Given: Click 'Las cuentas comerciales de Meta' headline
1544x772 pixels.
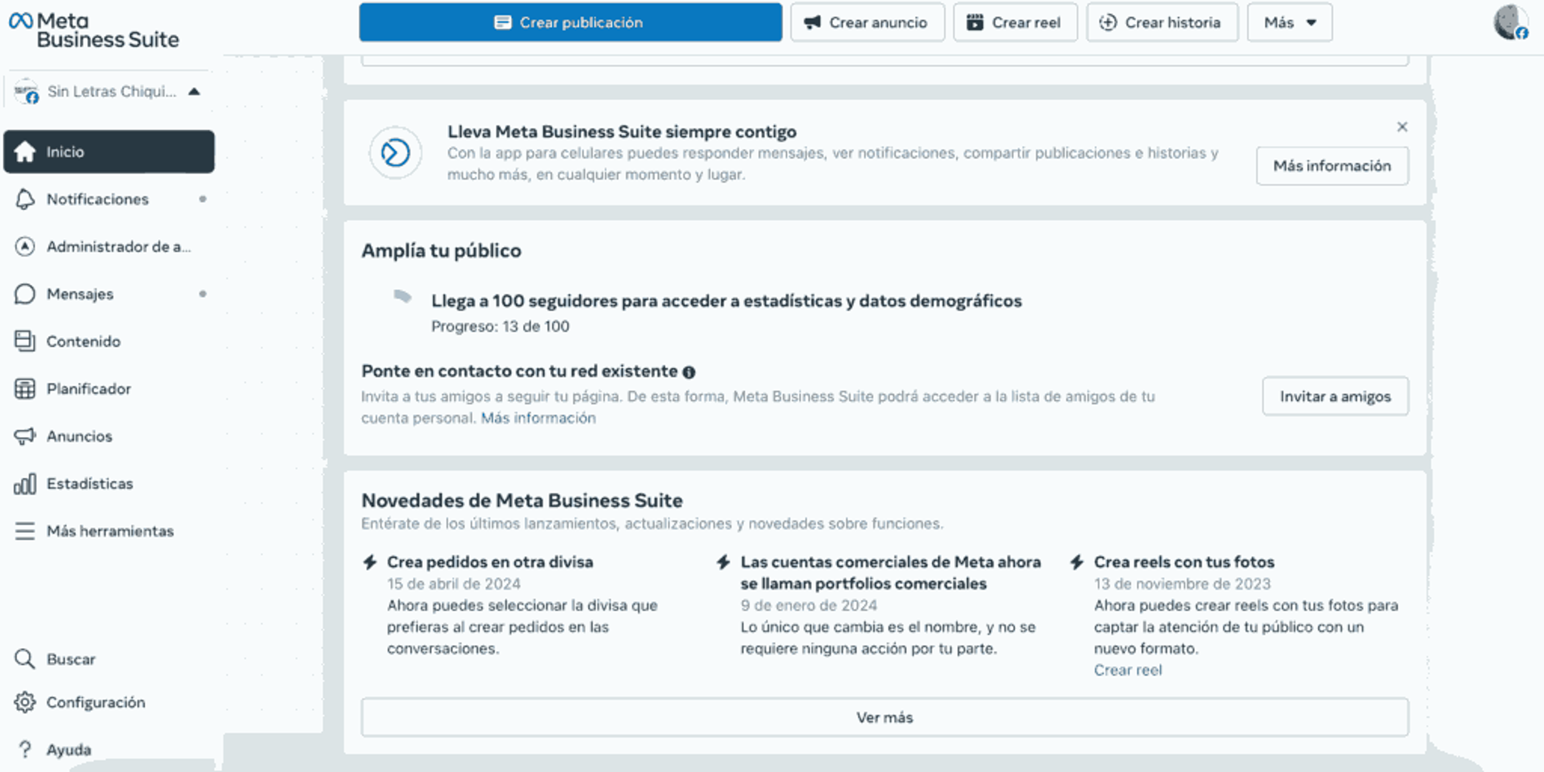Looking at the screenshot, I should click(x=891, y=573).
